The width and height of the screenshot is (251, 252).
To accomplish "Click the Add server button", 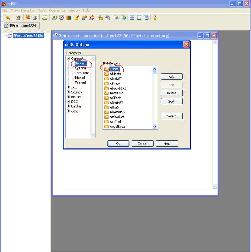I will (x=172, y=76).
